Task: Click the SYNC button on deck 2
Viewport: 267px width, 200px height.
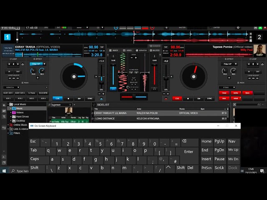Action: pyautogui.click(x=209, y=98)
